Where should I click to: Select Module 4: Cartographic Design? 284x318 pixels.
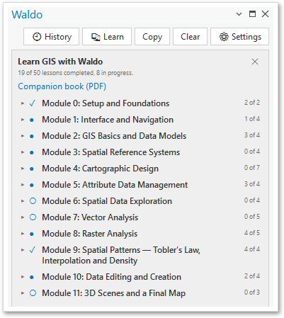[100, 169]
